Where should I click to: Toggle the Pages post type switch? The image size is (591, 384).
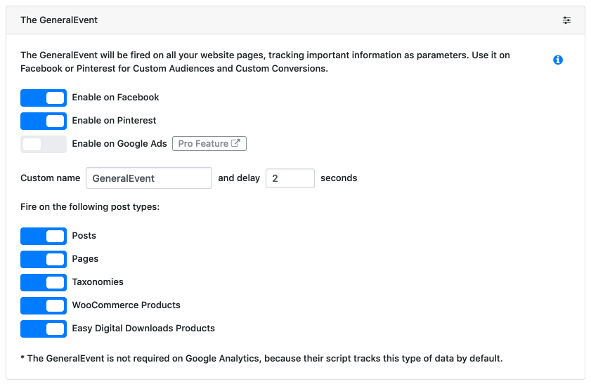coord(44,259)
